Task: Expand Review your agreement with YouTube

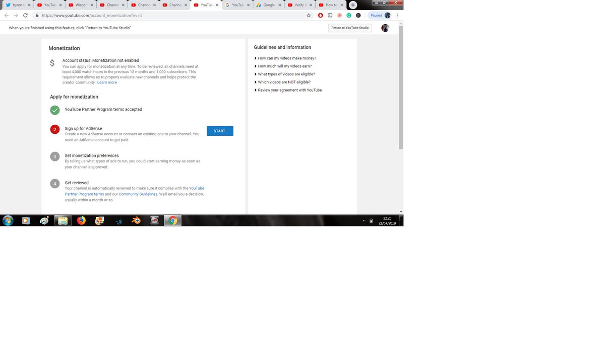Action: (288, 90)
